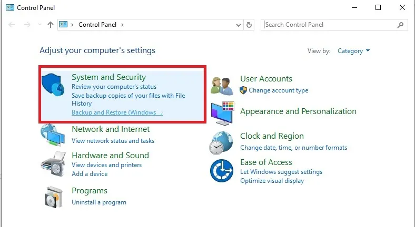Click the Network and Internet globe icon
Screen dimensions: 415x227
[x=53, y=135]
